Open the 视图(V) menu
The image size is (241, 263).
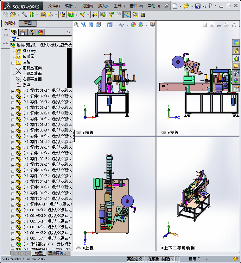(87, 6)
